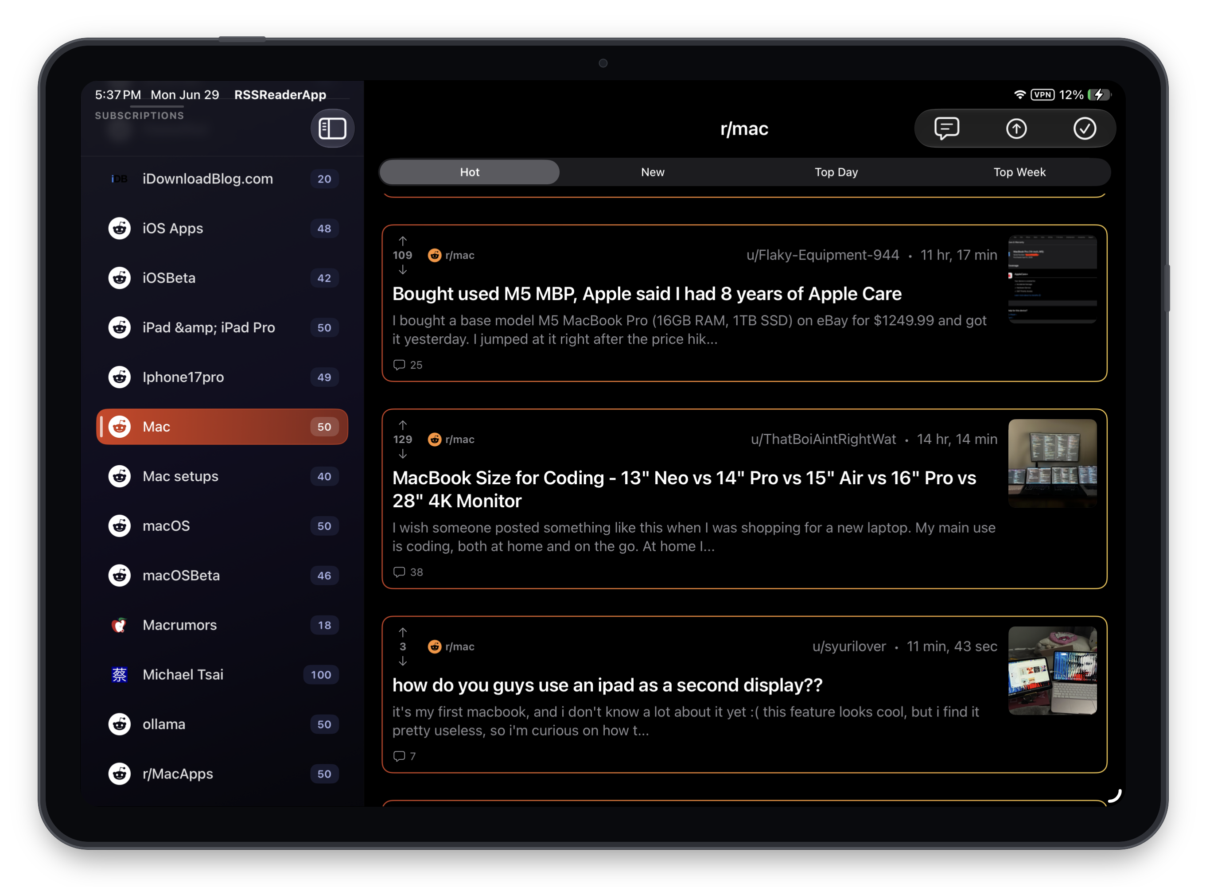Open the Michael Tsai subscription

(222, 674)
